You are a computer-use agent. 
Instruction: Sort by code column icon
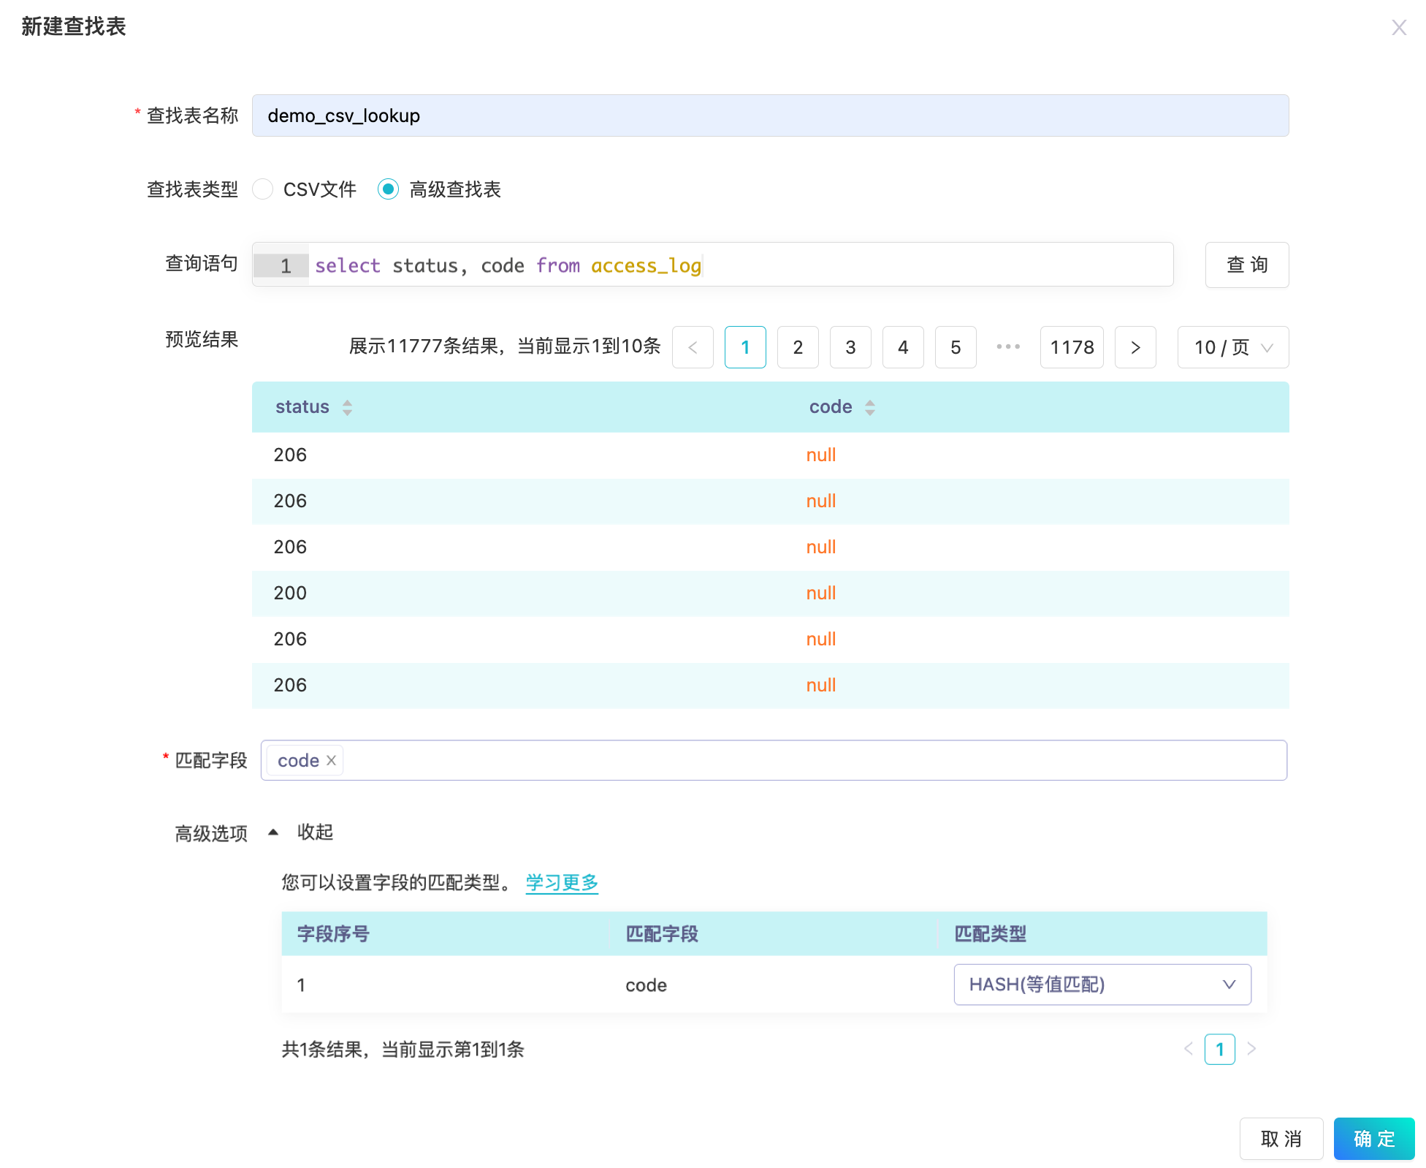(x=870, y=407)
